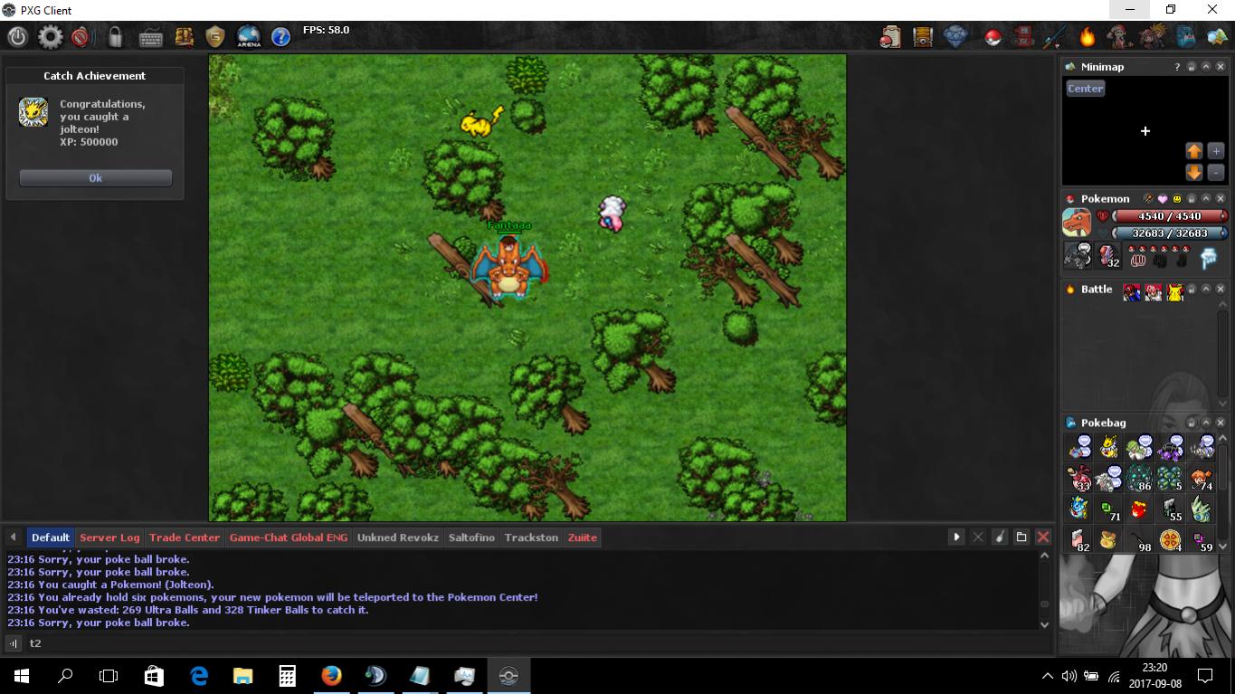
Task: Collapse the Battle panel
Action: (1206, 290)
